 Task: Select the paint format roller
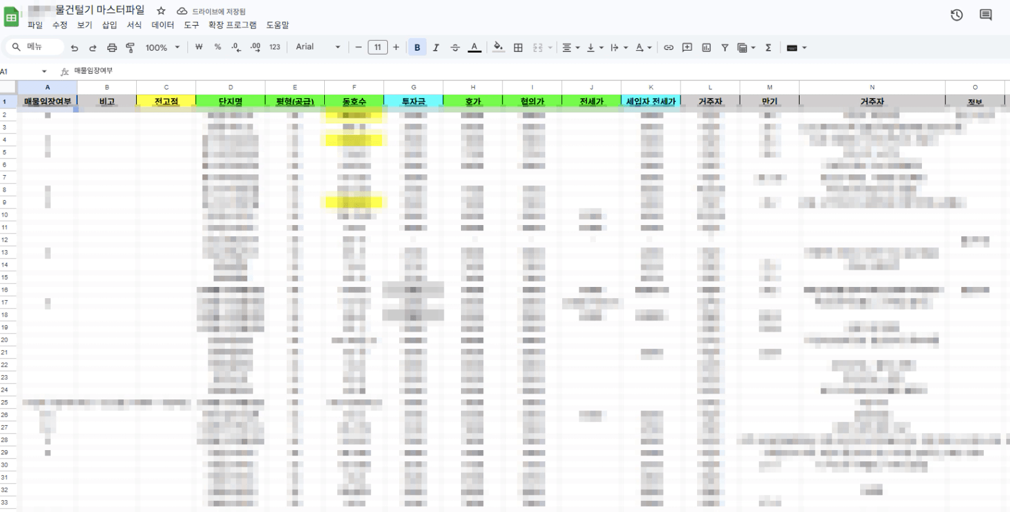click(130, 47)
